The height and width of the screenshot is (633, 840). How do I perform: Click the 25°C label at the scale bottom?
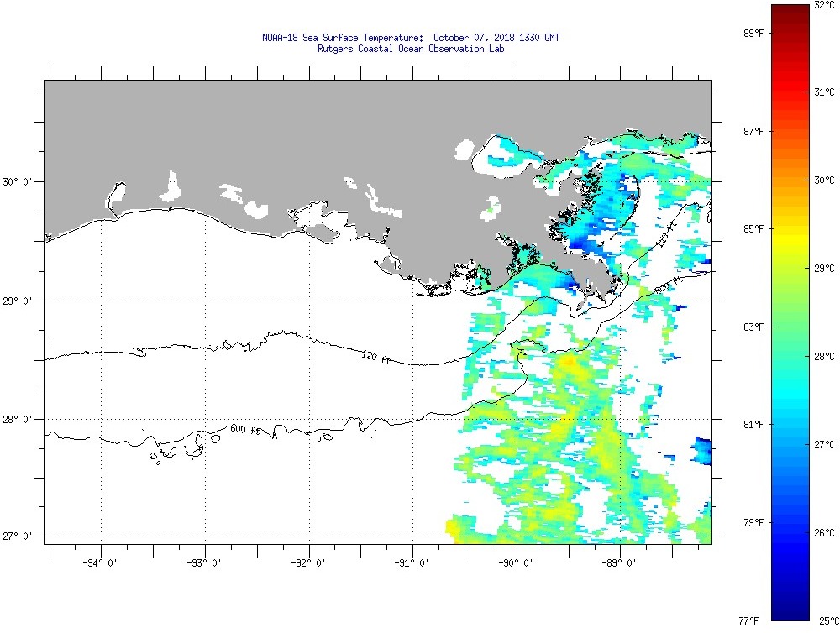(824, 620)
